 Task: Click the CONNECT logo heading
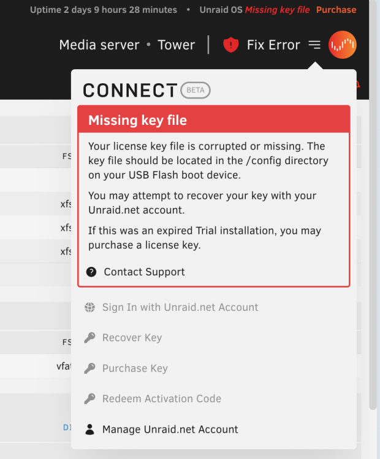click(x=130, y=90)
